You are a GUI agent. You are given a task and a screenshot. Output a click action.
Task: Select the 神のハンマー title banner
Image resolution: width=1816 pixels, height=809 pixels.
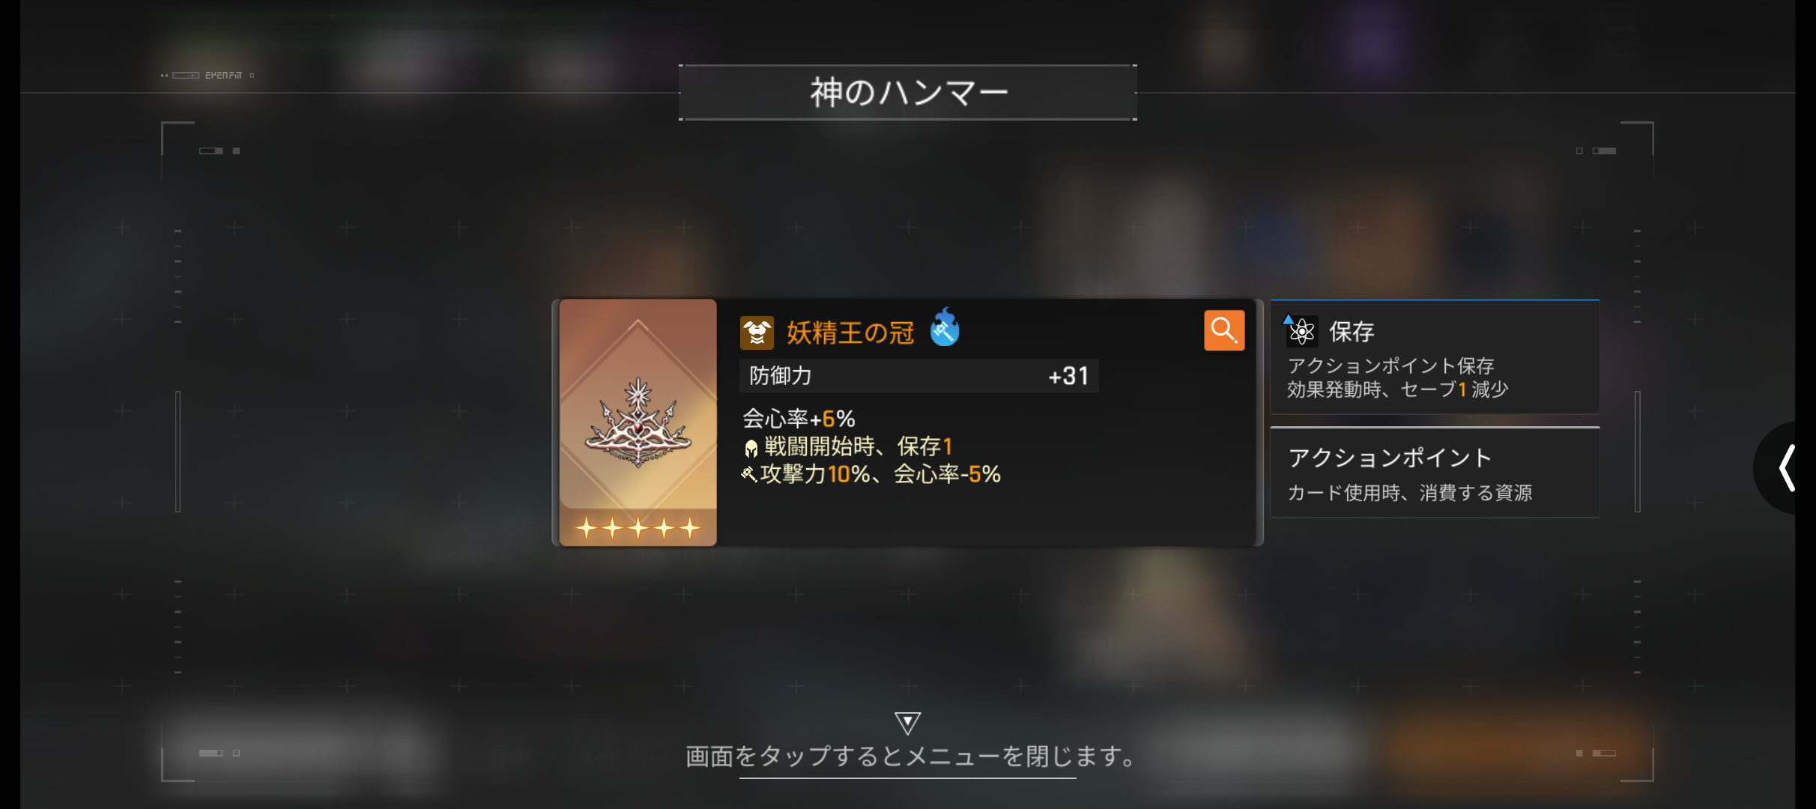click(x=908, y=93)
